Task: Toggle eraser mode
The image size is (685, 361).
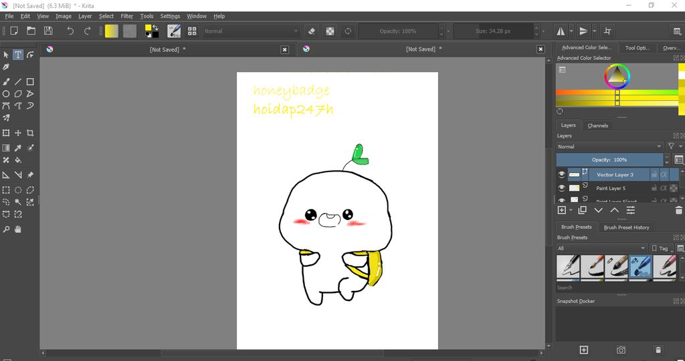Action: (312, 31)
